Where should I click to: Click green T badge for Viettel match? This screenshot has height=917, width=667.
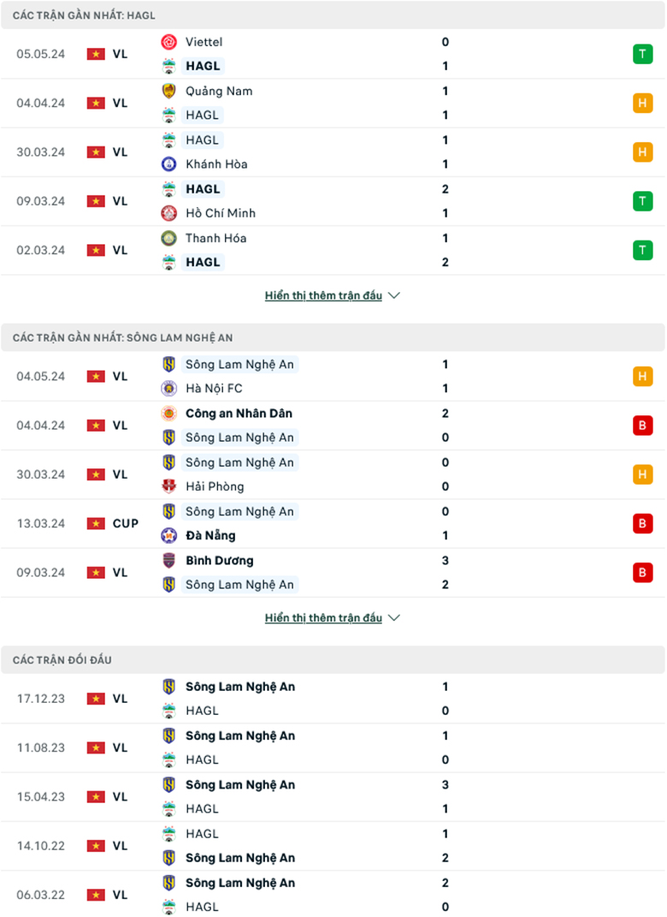[642, 54]
